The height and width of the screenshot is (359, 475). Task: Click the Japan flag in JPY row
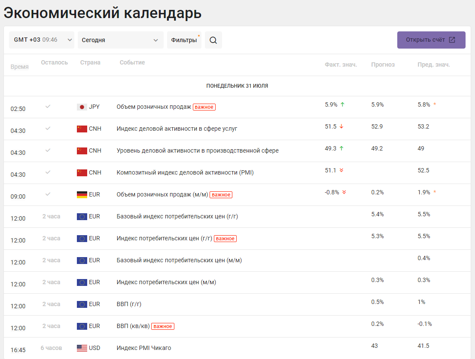pyautogui.click(x=82, y=107)
